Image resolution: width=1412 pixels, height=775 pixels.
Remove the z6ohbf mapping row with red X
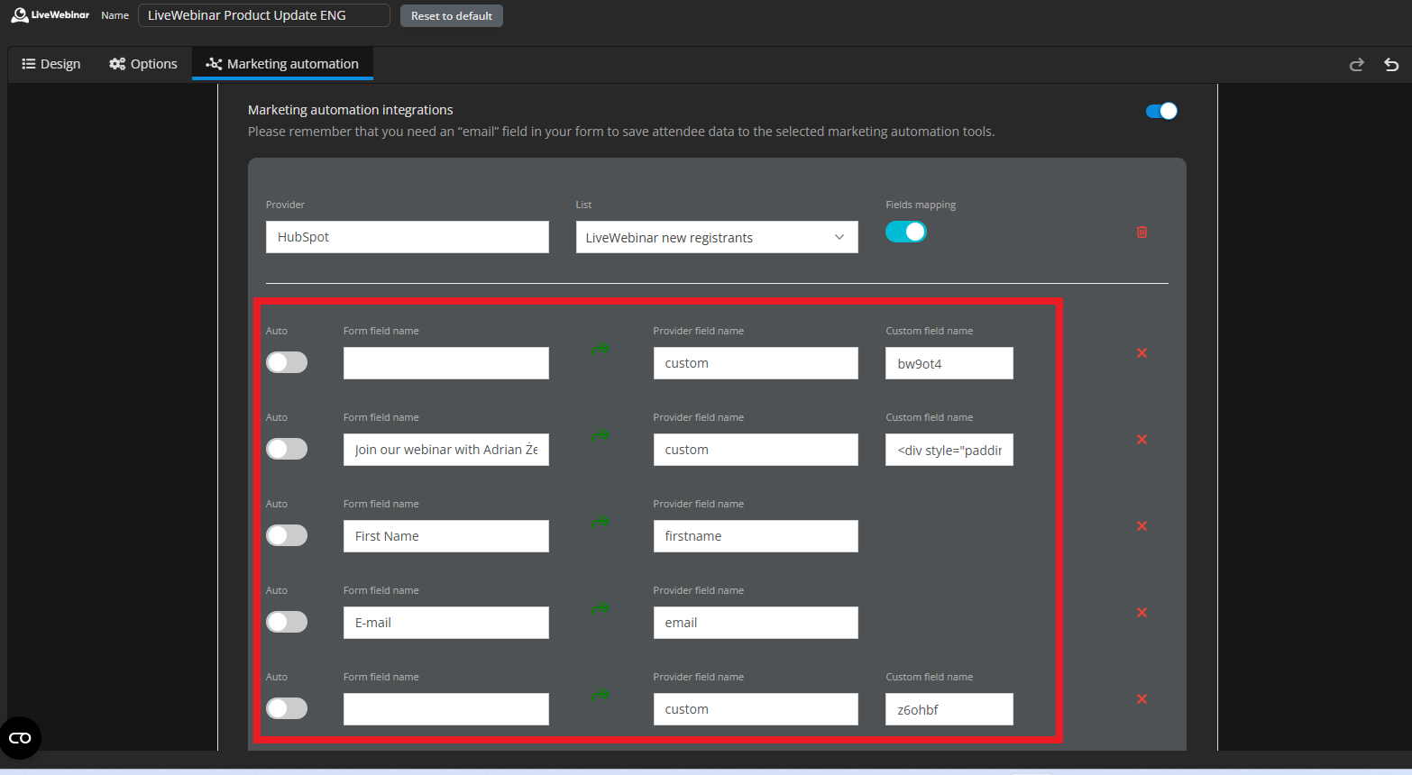[x=1142, y=699]
